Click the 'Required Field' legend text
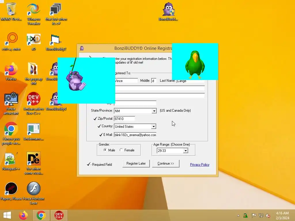The width and height of the screenshot is (295, 221). 102,165
